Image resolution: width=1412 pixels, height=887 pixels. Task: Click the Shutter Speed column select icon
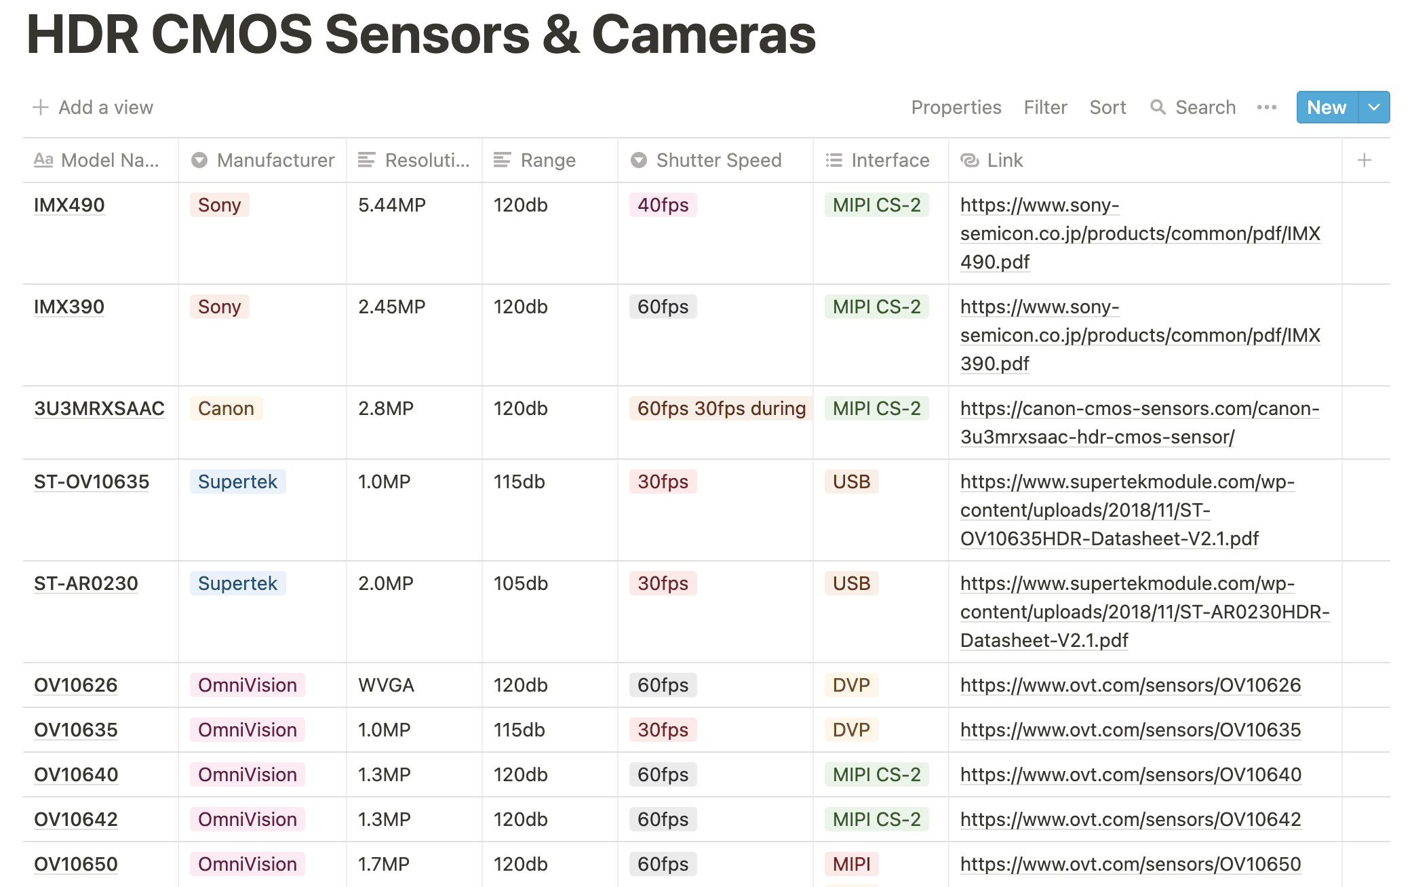(638, 160)
